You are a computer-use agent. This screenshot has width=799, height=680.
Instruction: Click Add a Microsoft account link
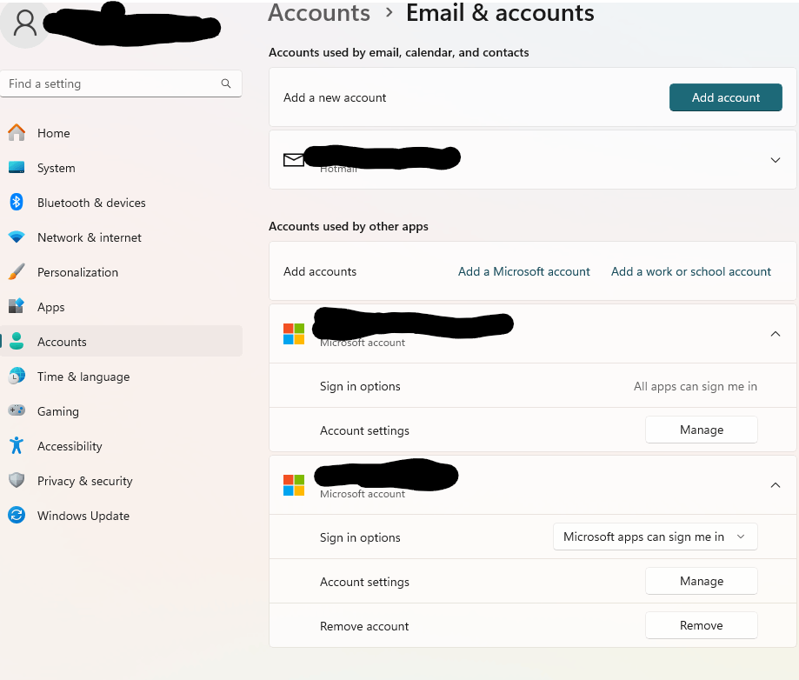pos(524,271)
